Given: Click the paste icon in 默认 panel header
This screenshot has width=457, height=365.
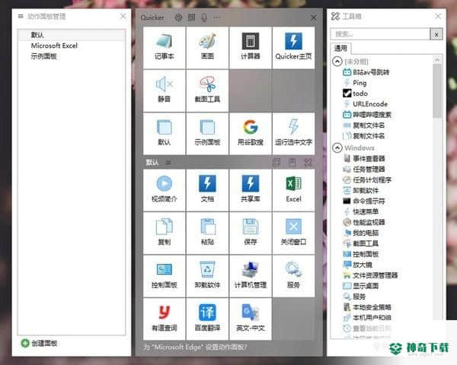Looking at the screenshot, I should 292,162.
